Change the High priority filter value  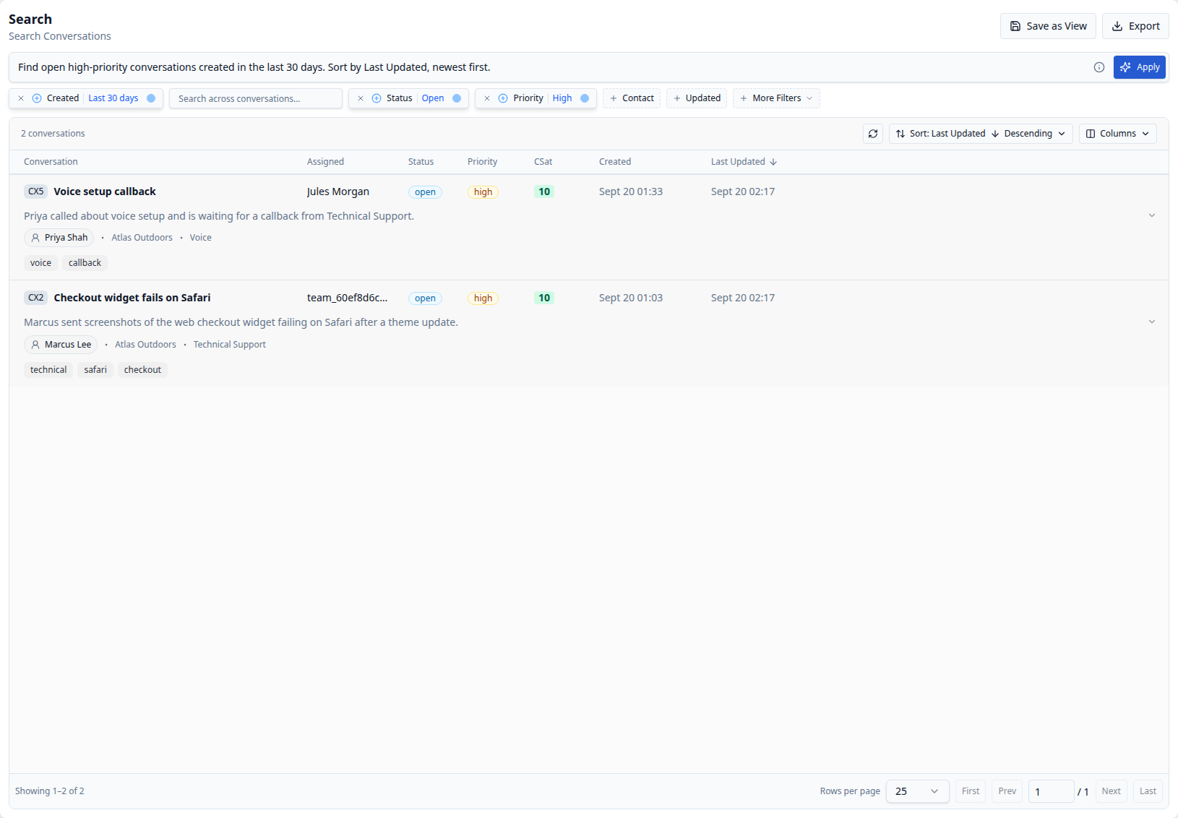pyautogui.click(x=562, y=98)
